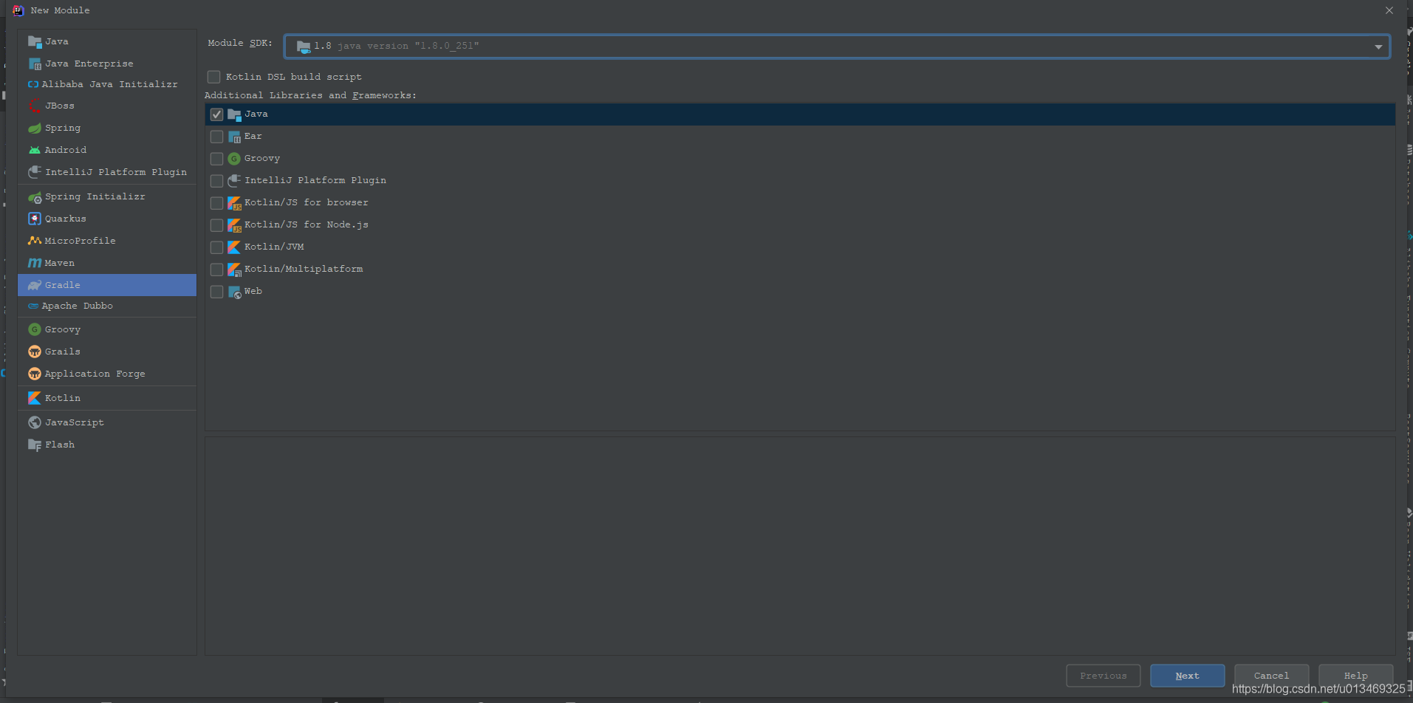Select Maven module type
Viewport: 1413px width, 703px height.
pyautogui.click(x=107, y=263)
